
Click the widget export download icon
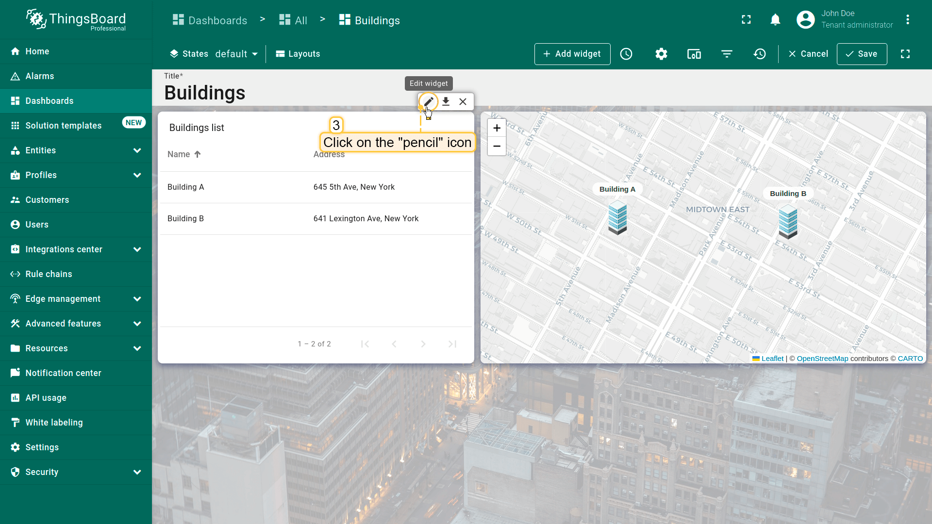446,101
